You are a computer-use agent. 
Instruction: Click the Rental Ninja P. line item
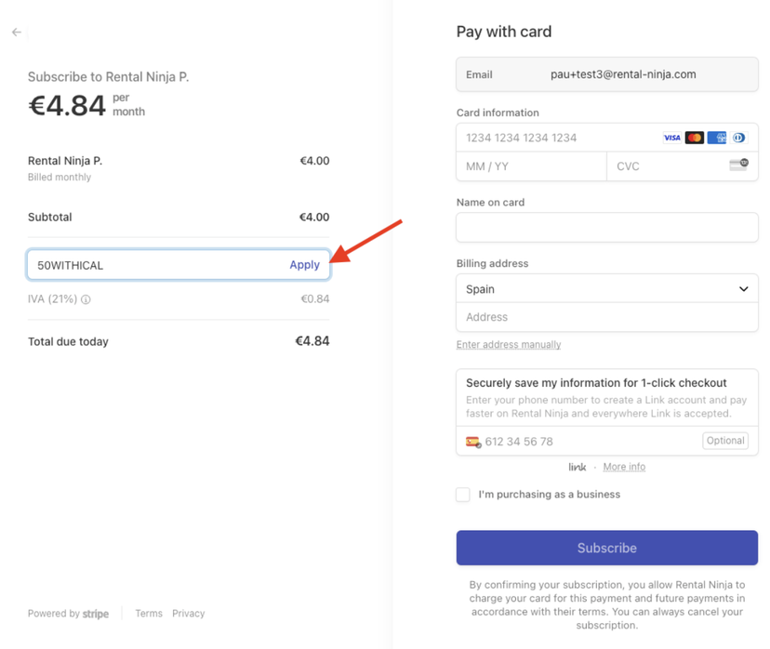(65, 161)
